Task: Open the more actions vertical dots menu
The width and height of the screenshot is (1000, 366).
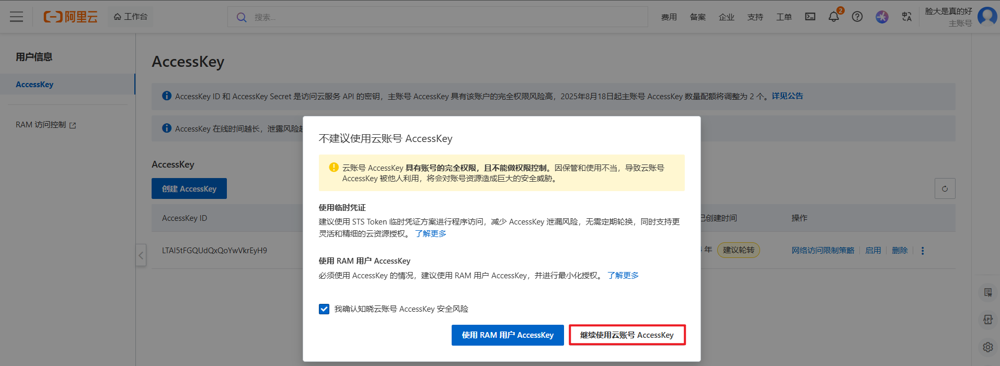Action: [x=923, y=251]
